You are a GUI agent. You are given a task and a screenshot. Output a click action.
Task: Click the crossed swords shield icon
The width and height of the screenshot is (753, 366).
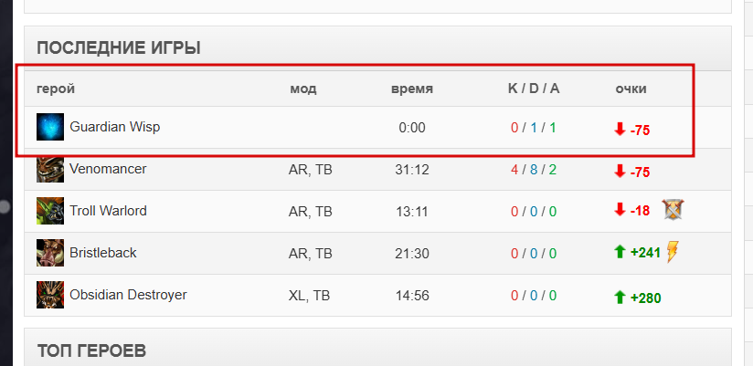673,210
